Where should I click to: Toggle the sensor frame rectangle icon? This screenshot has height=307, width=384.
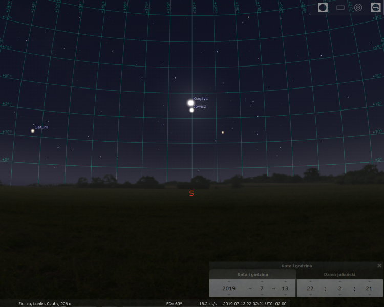[340, 8]
